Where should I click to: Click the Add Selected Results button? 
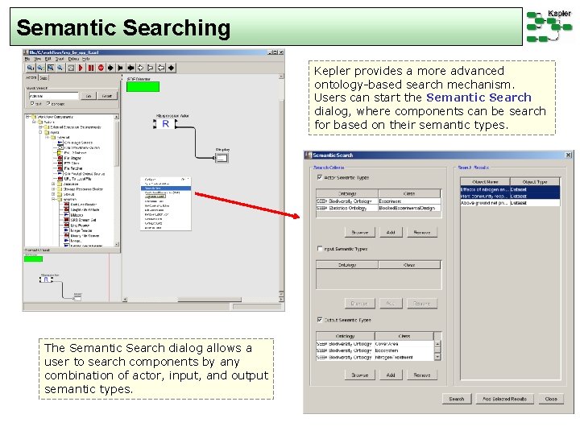click(x=504, y=399)
